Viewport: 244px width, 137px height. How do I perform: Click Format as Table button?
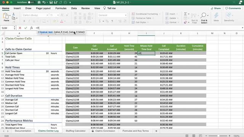click(x=143, y=18)
